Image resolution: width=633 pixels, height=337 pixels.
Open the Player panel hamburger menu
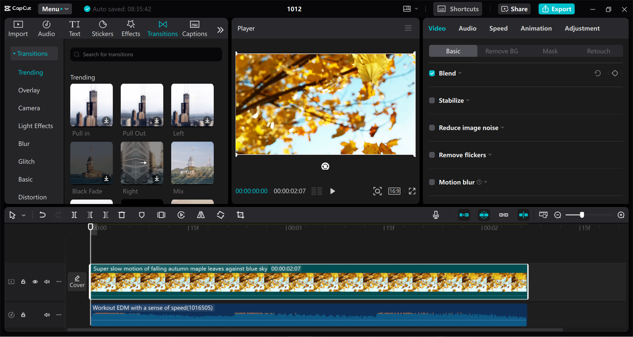pos(408,28)
